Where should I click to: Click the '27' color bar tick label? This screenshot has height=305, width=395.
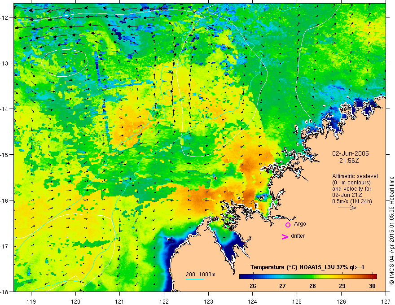282,286
